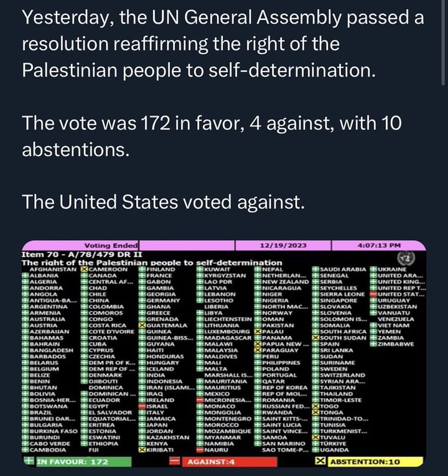Click the yellow X icon beside Guatemala
This screenshot has height=476, width=448.
(x=142, y=325)
